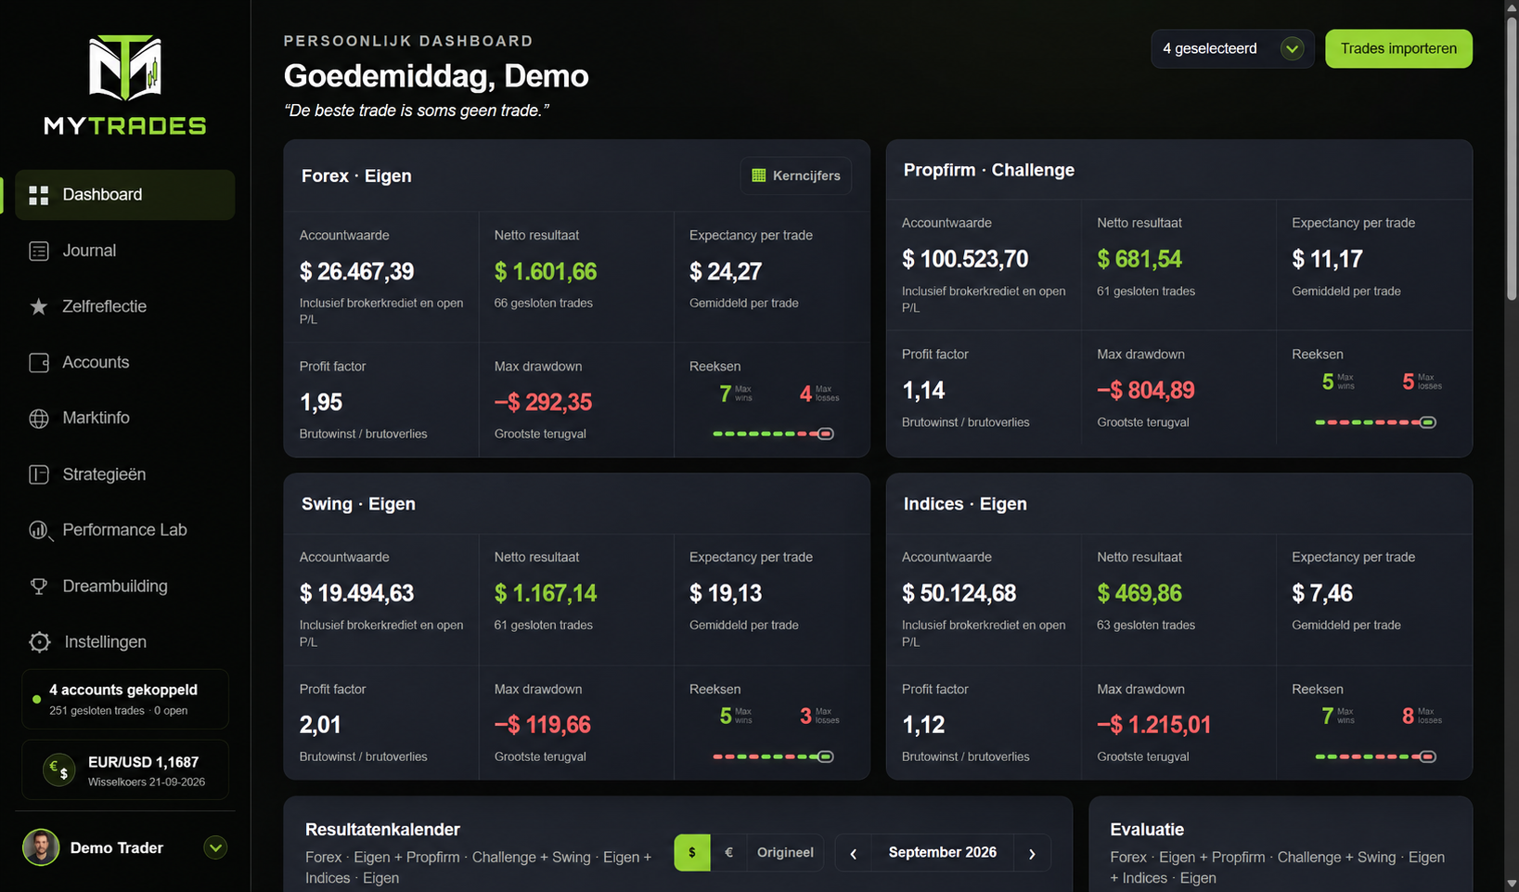
Task: Switch calendar currency to euro
Action: 728,853
